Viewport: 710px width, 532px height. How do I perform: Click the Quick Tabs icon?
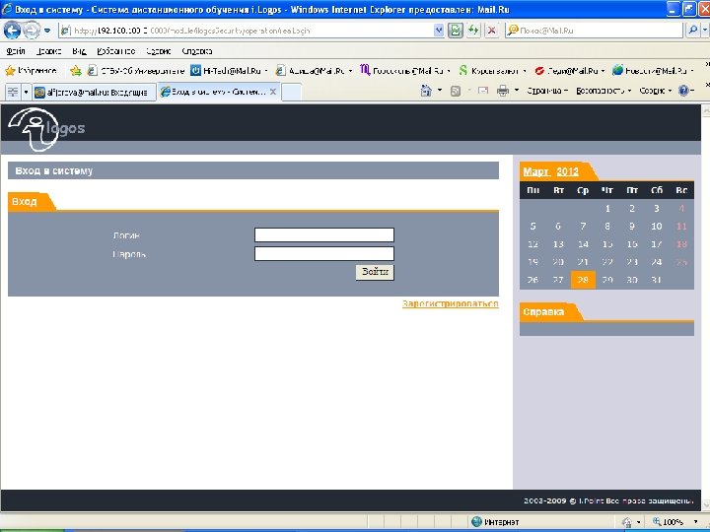[x=13, y=93]
